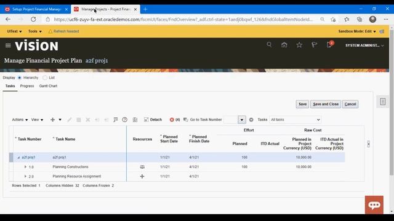Select the List display radio
Viewport: 394px width, 221px height.
coord(45,78)
